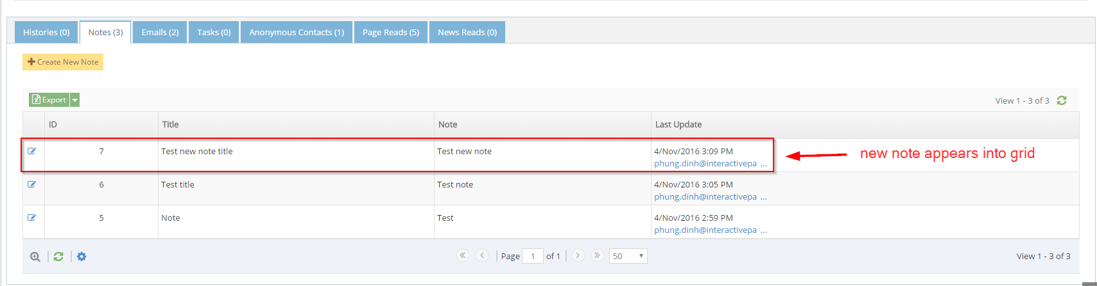Click the edit icon for note ID 7

point(31,152)
